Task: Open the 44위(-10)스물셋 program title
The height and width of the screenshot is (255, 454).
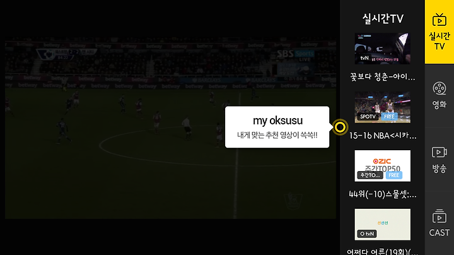Action: (x=383, y=194)
